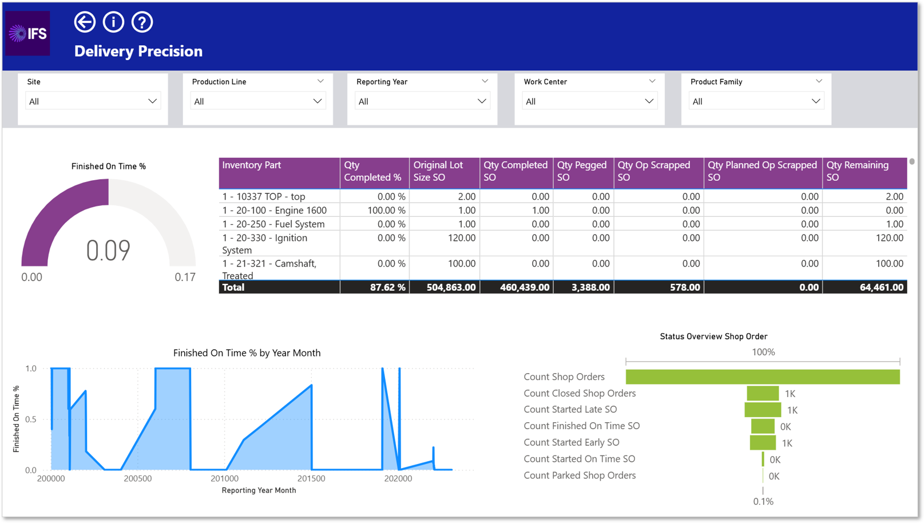The width and height of the screenshot is (924, 523).
Task: Click the Count Closed Shop Orders bar
Action: click(x=763, y=393)
